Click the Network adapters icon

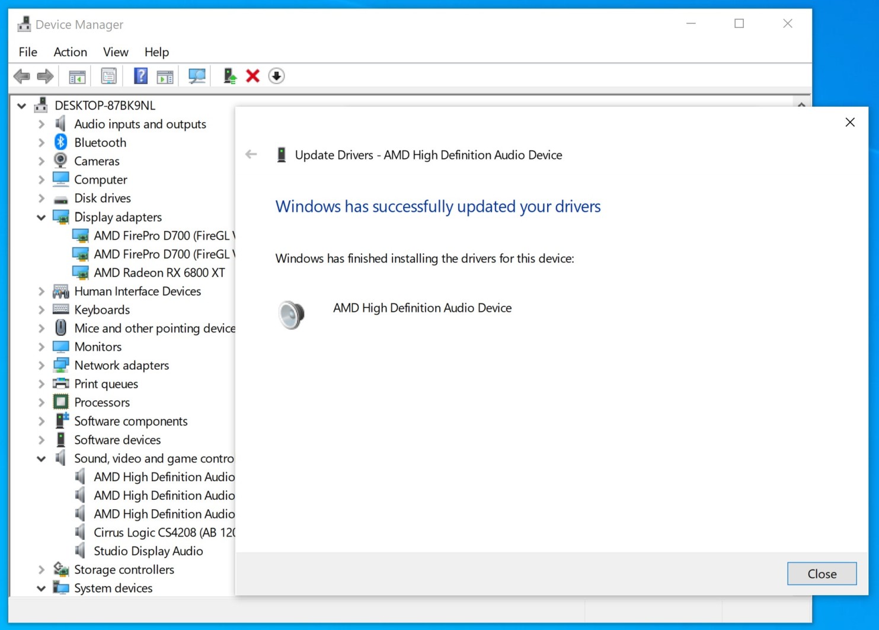click(60, 365)
